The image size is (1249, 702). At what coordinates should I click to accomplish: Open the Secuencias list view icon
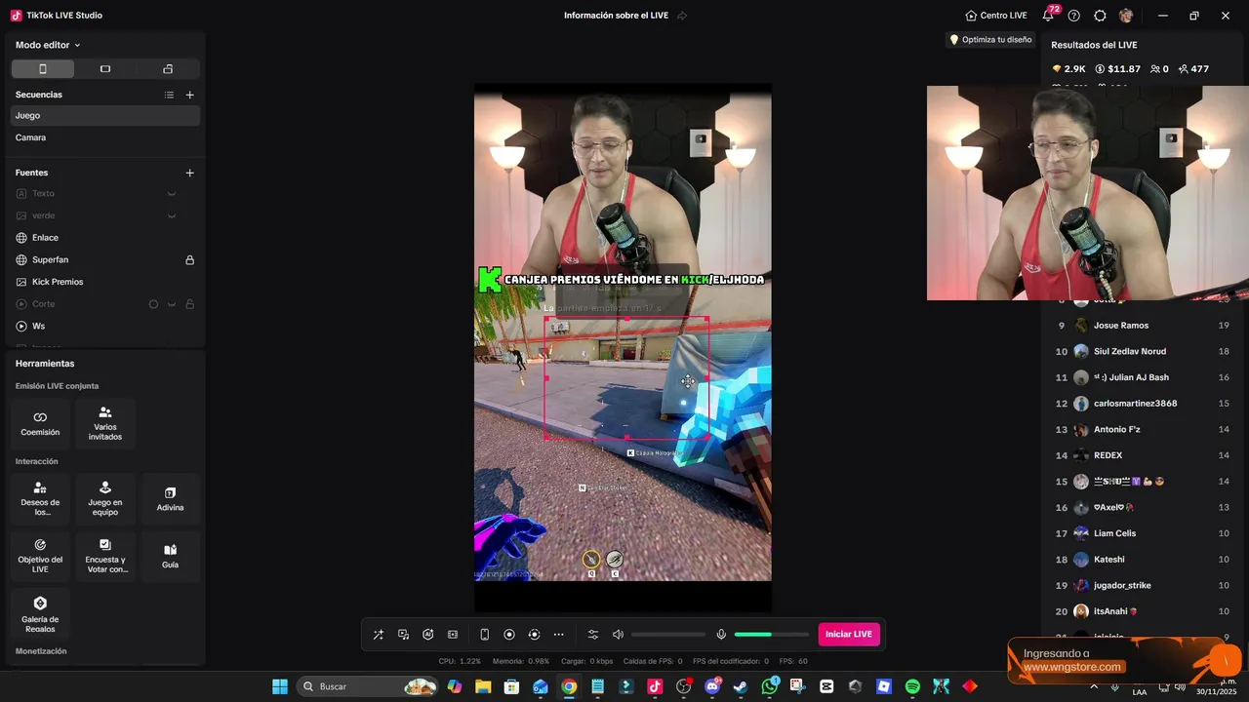[x=169, y=95]
